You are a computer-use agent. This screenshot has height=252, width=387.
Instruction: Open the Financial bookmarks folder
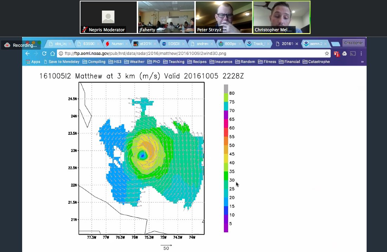(x=289, y=62)
